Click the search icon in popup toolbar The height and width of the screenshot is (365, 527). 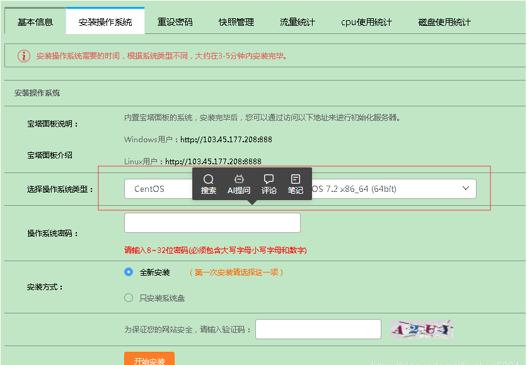click(209, 179)
